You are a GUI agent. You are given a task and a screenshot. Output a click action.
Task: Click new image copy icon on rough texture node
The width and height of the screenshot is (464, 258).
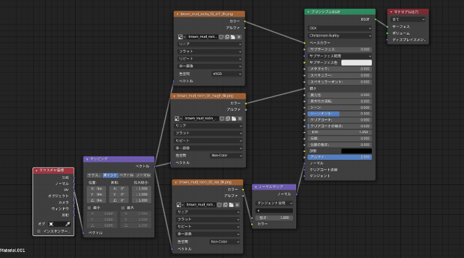pos(228,119)
